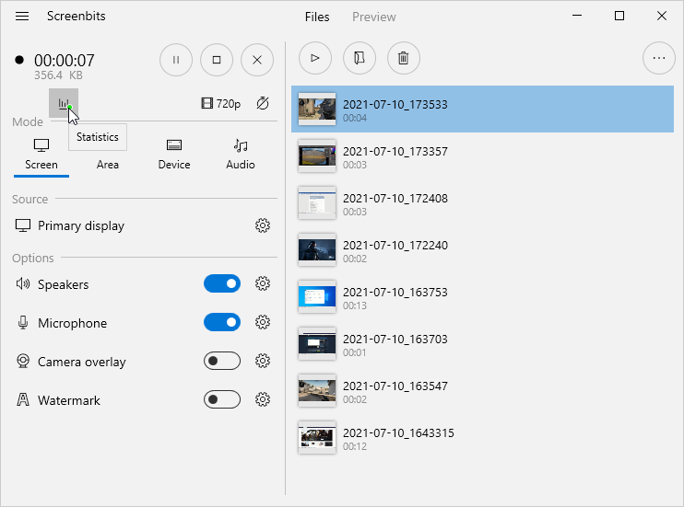Open Primary display source settings gear

[x=263, y=225]
